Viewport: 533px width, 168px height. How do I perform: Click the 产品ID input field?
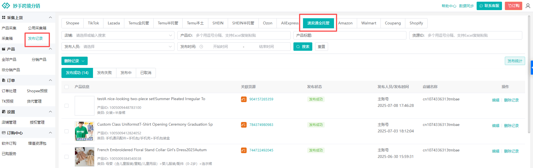pos(234,35)
